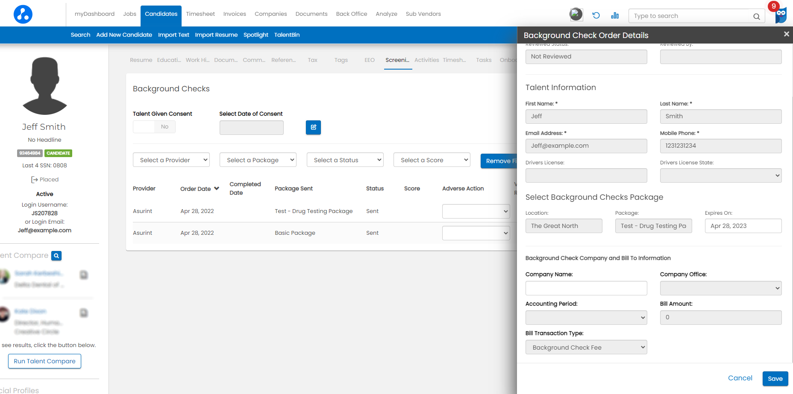The height and width of the screenshot is (394, 793).
Task: Open Adverse Action dropdown for Basic Package row
Action: click(x=476, y=233)
